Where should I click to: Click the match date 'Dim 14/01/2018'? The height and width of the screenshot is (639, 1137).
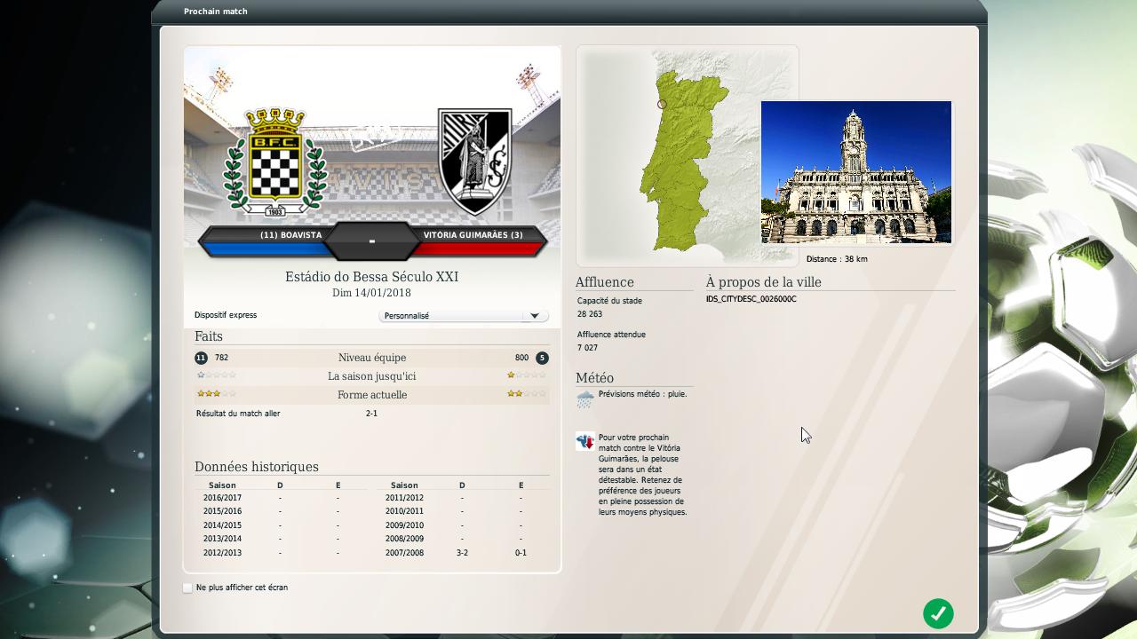371,293
